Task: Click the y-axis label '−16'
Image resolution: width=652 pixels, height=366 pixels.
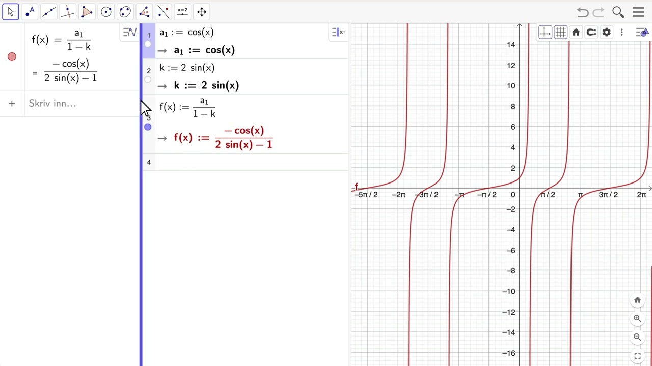Action: pyautogui.click(x=508, y=353)
